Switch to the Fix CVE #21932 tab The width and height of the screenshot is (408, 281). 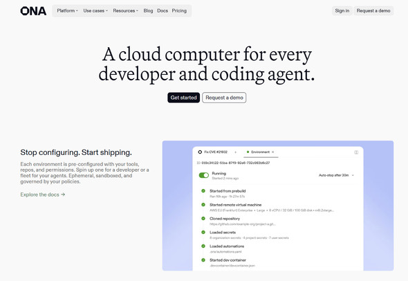[213, 152]
